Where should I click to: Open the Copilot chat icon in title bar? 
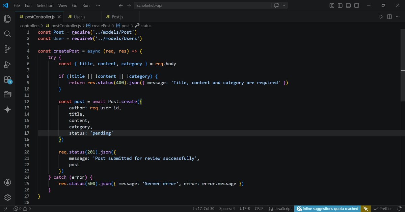277,5
